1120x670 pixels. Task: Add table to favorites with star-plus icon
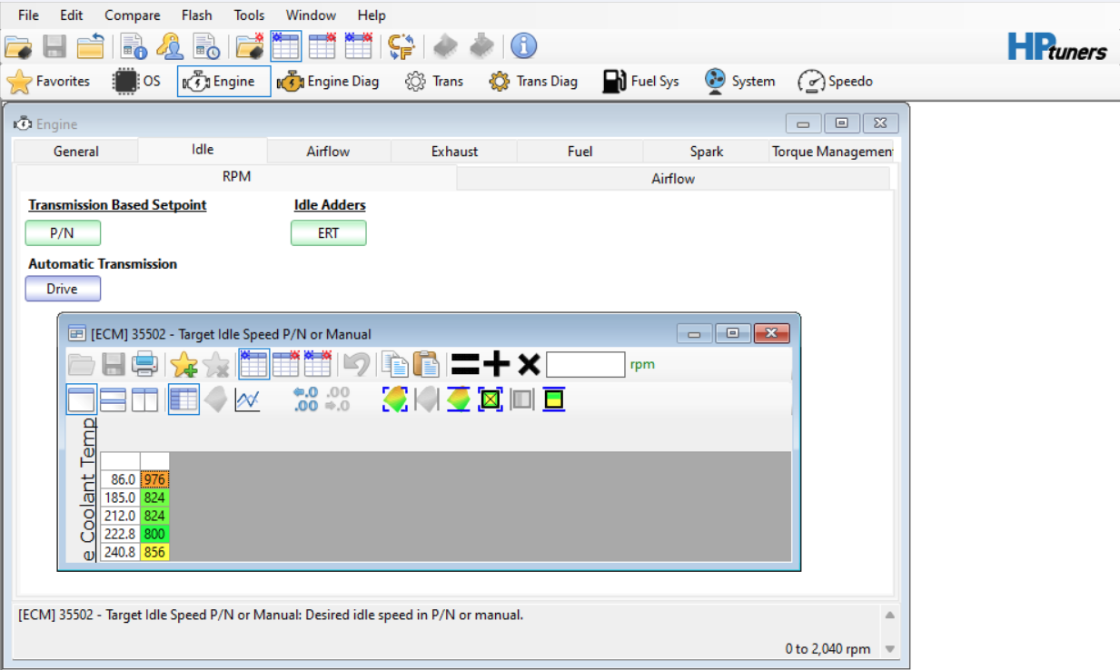183,365
